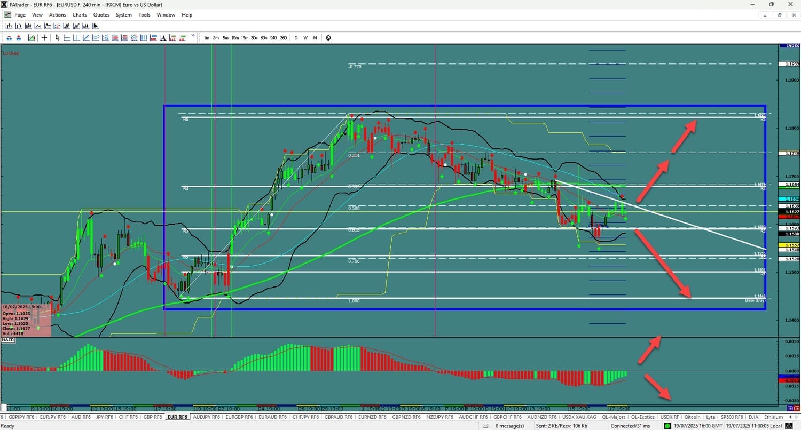The height and width of the screenshot is (430, 801).
Task: Open the envelope messages icon in status bar
Action: coord(485,426)
